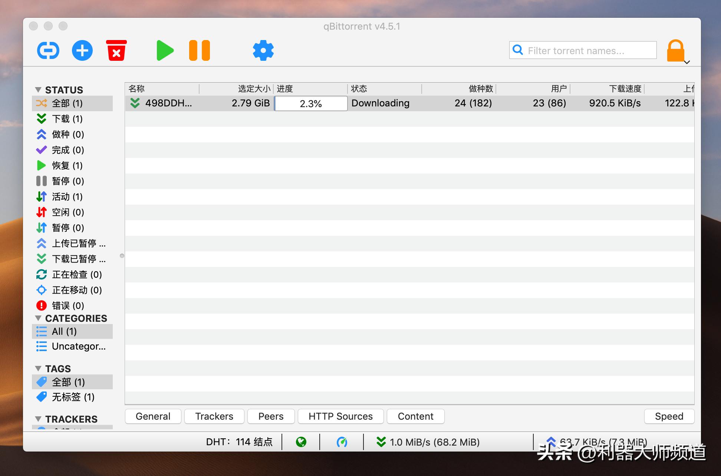Toggle alternative speed limits in status bar
721x476 pixels.
342,442
